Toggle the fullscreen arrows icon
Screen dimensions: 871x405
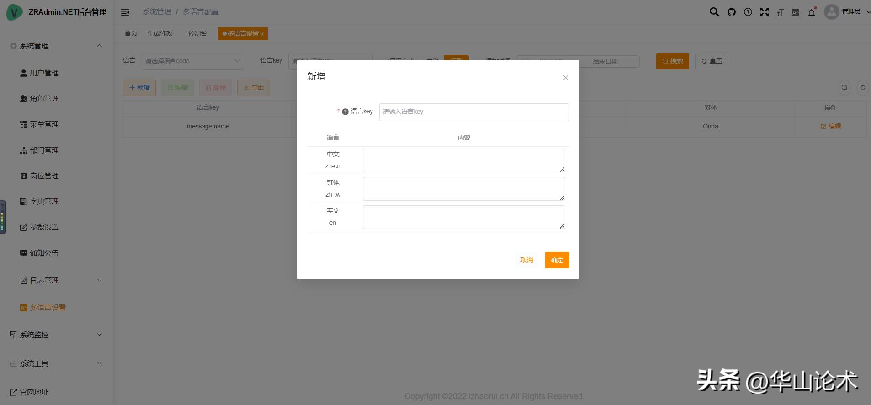click(x=764, y=12)
